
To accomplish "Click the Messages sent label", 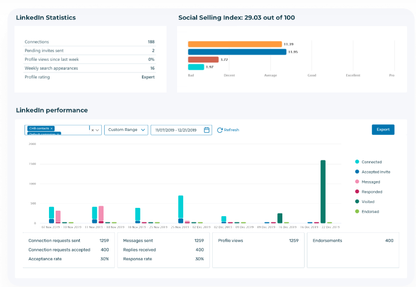I will [x=138, y=241].
